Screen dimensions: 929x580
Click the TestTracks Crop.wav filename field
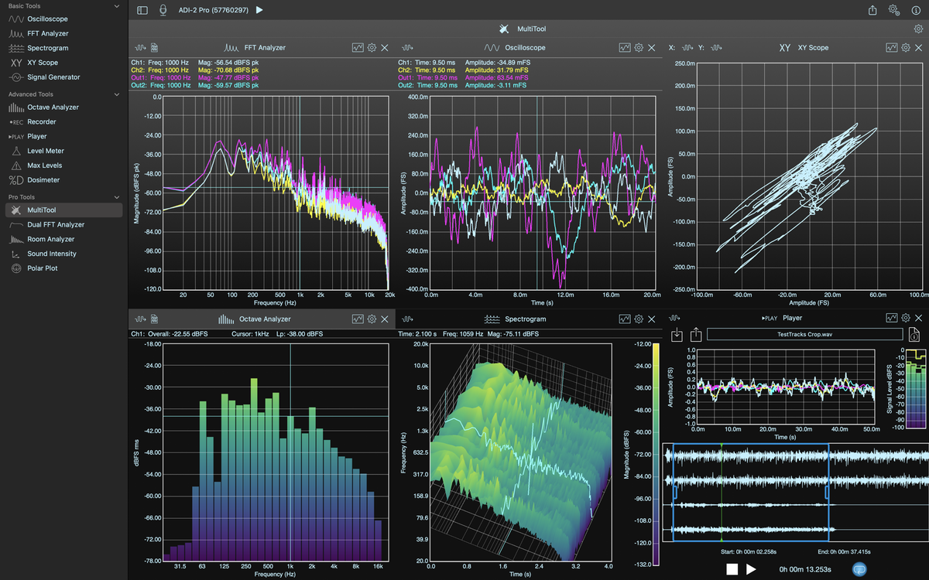click(804, 335)
